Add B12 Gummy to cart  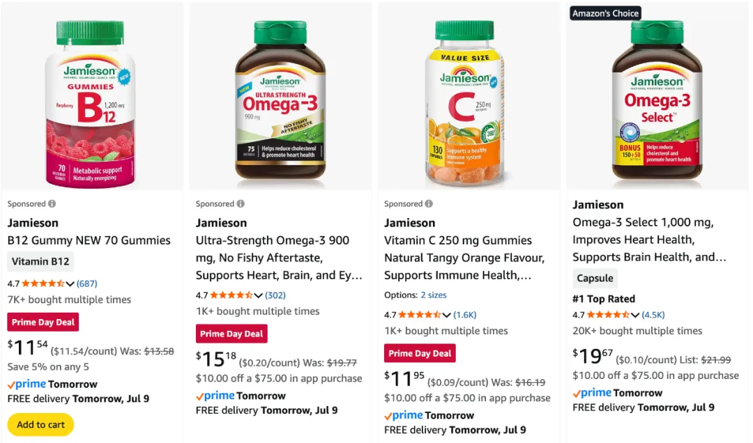(x=40, y=425)
